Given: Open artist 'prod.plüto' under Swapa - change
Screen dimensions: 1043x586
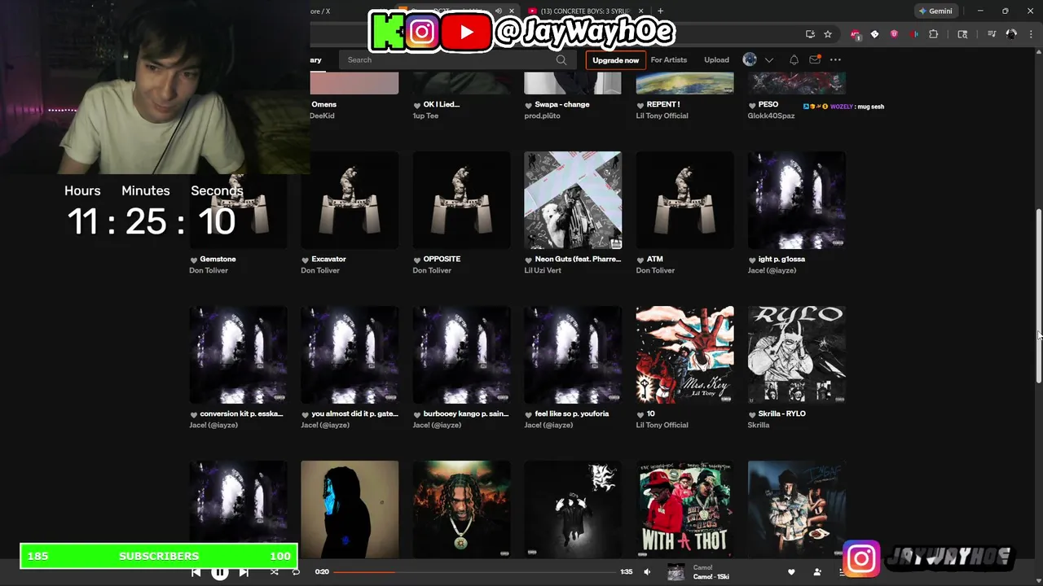Looking at the screenshot, I should click(x=542, y=116).
